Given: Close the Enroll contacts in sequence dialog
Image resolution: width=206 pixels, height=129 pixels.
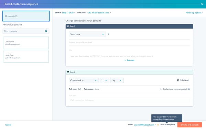Looking at the screenshot, I should point(202,4).
